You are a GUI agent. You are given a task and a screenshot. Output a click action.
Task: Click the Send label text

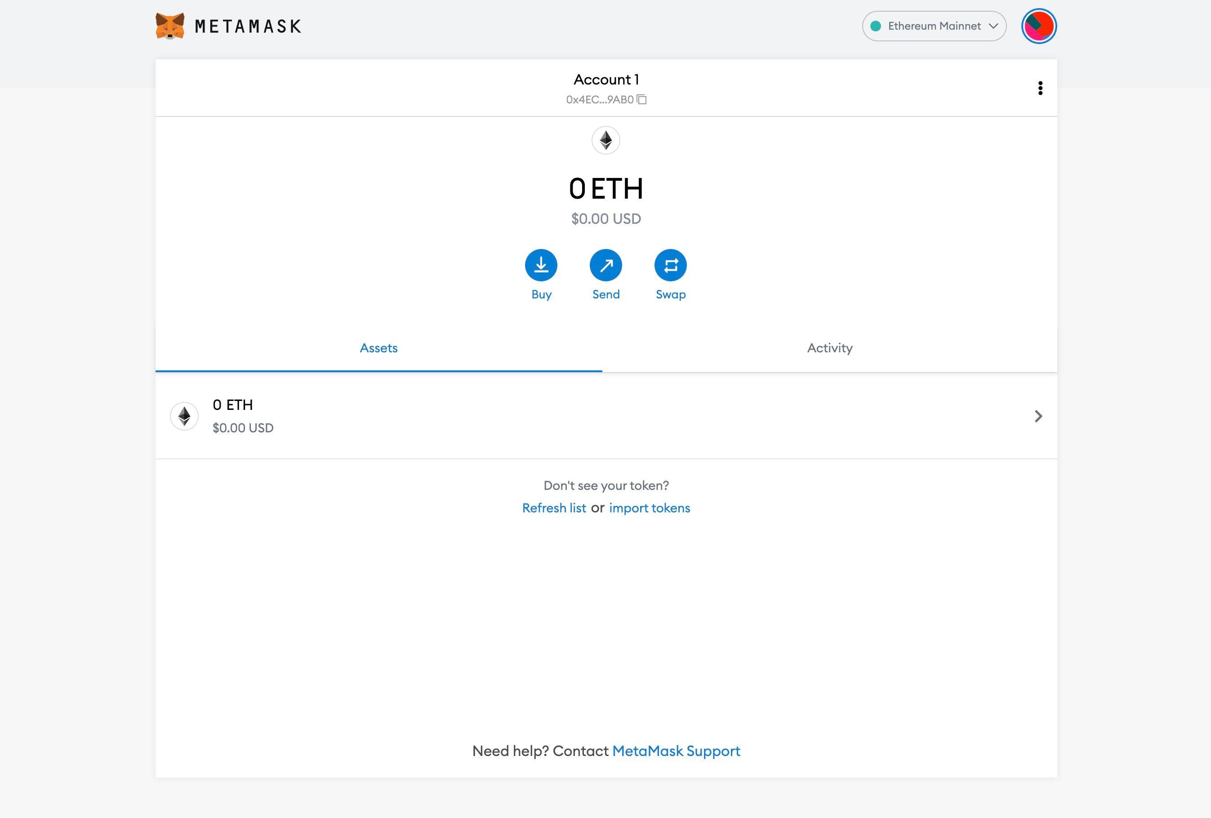click(x=606, y=294)
